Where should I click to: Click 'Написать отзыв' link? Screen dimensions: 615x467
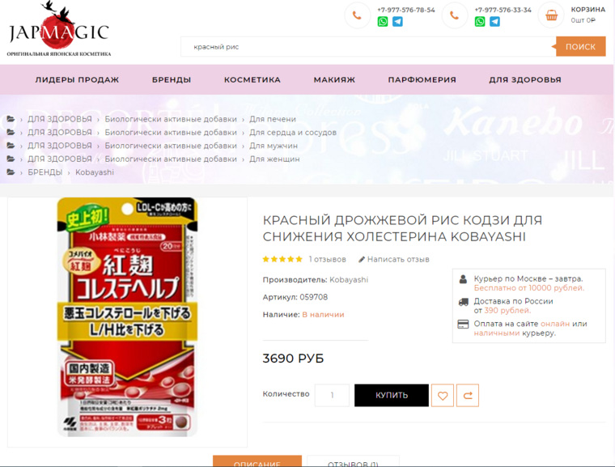[398, 260]
